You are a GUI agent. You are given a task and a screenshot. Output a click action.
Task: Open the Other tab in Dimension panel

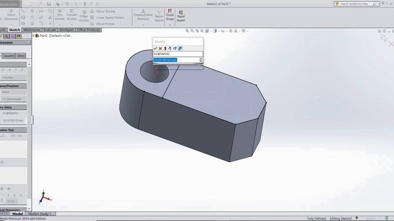pos(21,56)
